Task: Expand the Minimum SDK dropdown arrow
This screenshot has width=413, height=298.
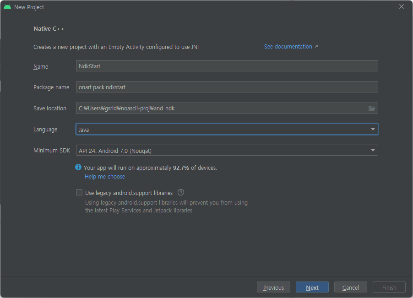Action: (x=373, y=150)
